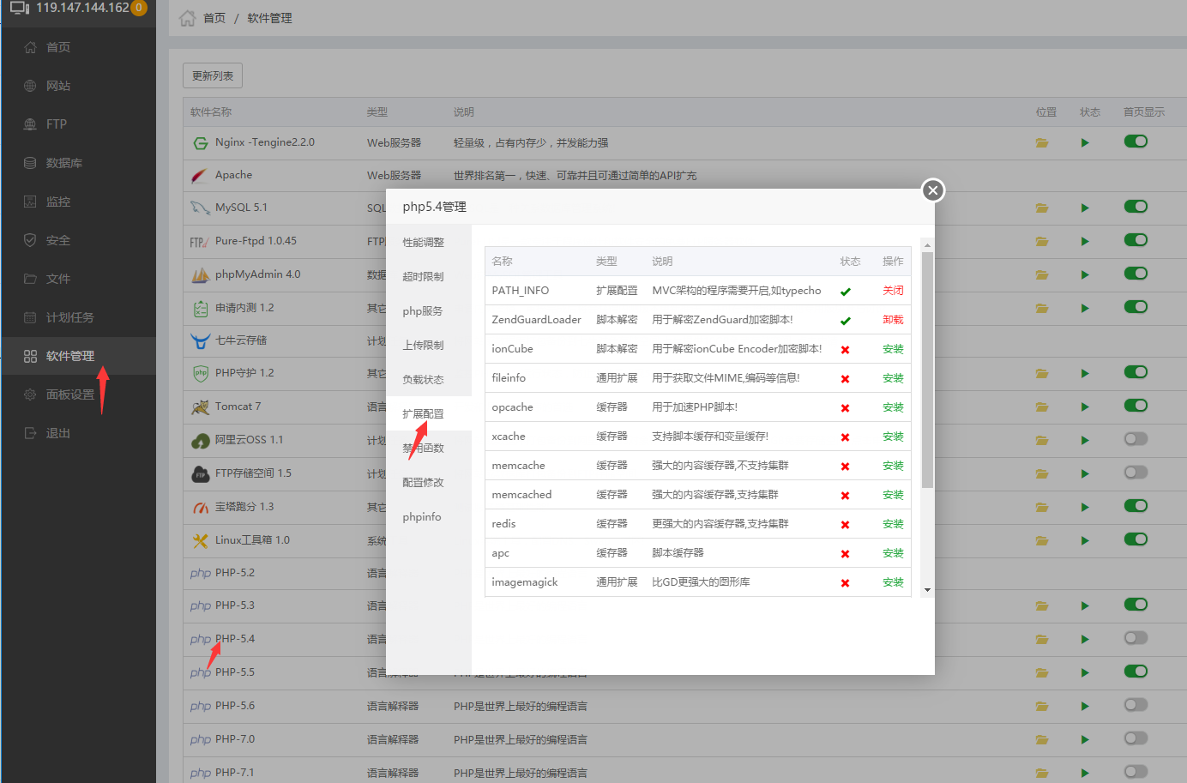The image size is (1187, 783).
Task: Click the 七牛云存储 icon
Action: tap(200, 341)
